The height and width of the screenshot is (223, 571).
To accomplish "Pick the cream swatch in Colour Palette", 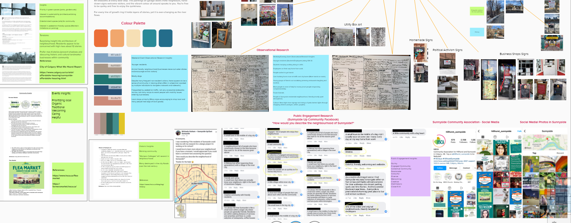I will (133, 38).
